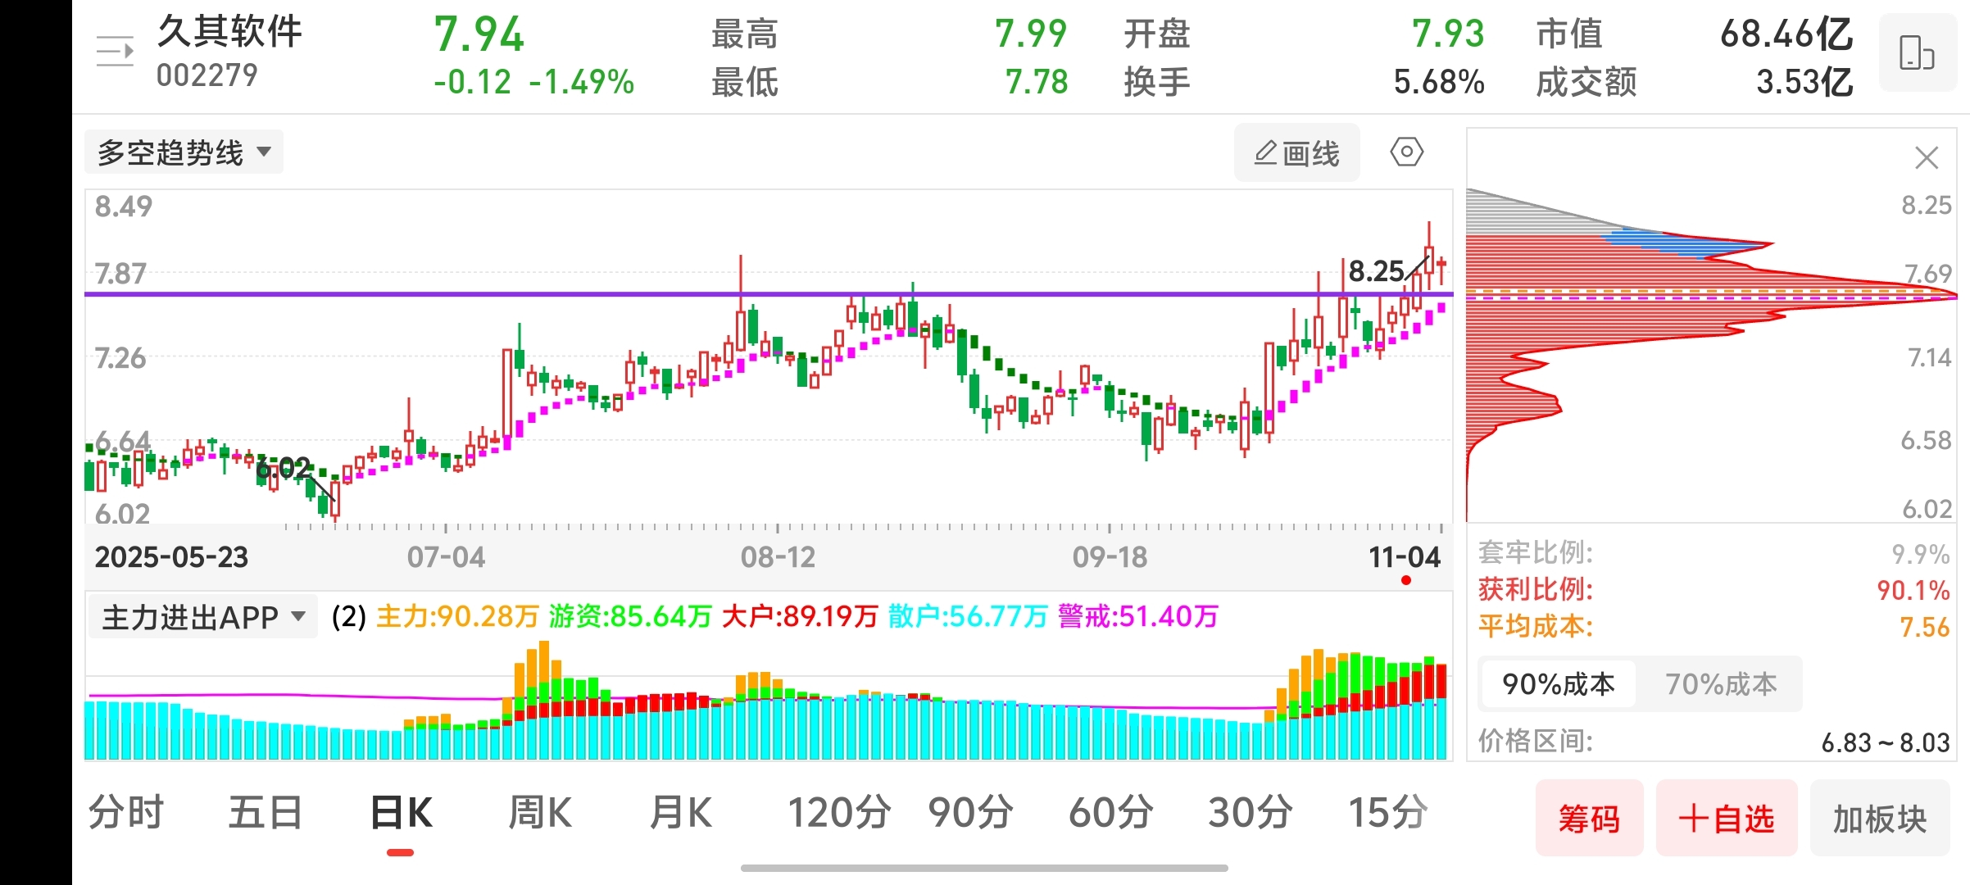1970x885 pixels.
Task: Switch to the 周K weekly tab
Action: [x=539, y=814]
